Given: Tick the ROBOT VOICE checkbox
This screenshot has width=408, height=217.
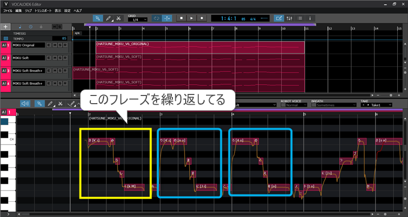Looking at the screenshot, I should tap(283, 105).
